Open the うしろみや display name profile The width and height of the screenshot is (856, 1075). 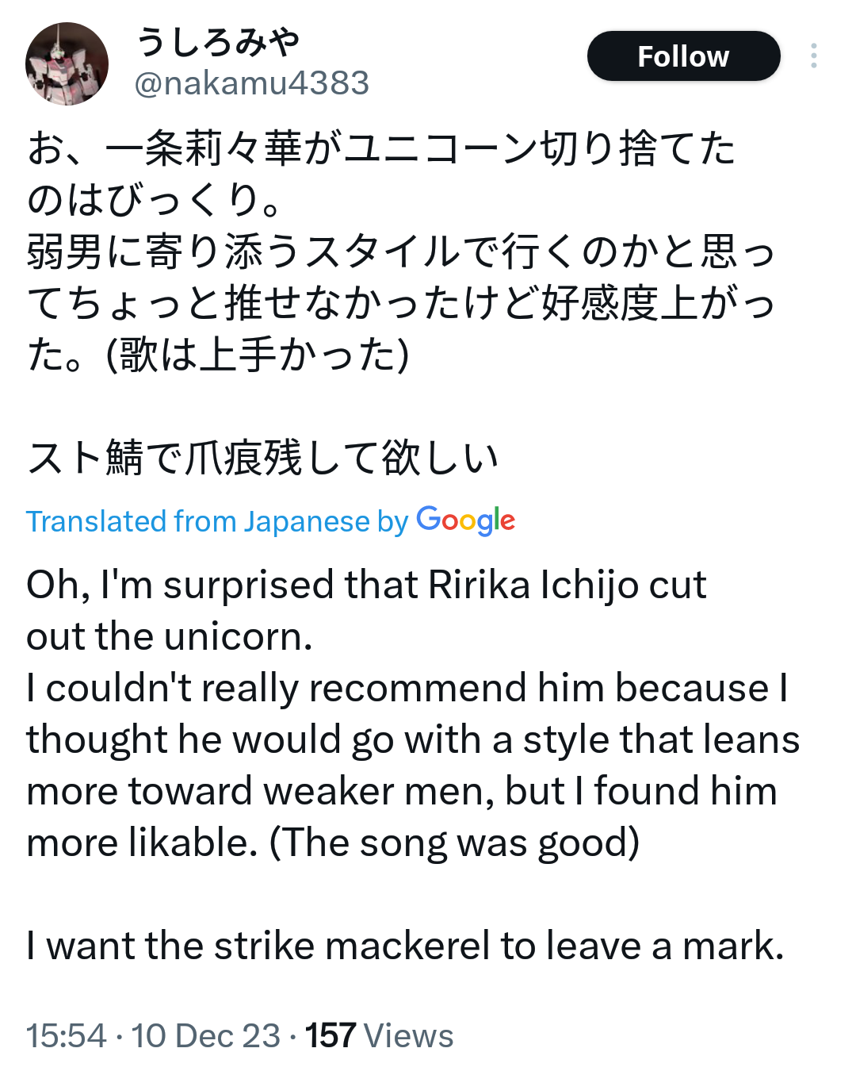point(219,41)
